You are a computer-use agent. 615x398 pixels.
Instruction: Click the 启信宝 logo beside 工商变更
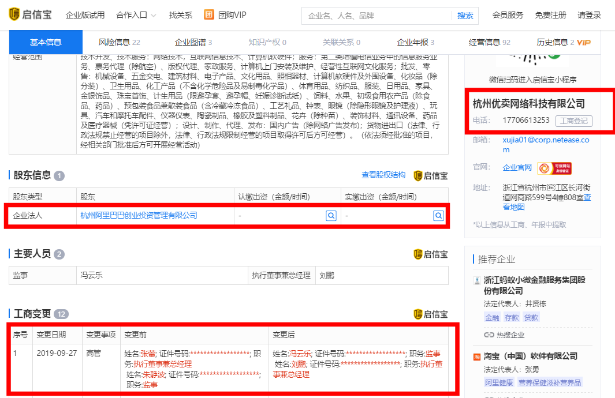pos(431,314)
